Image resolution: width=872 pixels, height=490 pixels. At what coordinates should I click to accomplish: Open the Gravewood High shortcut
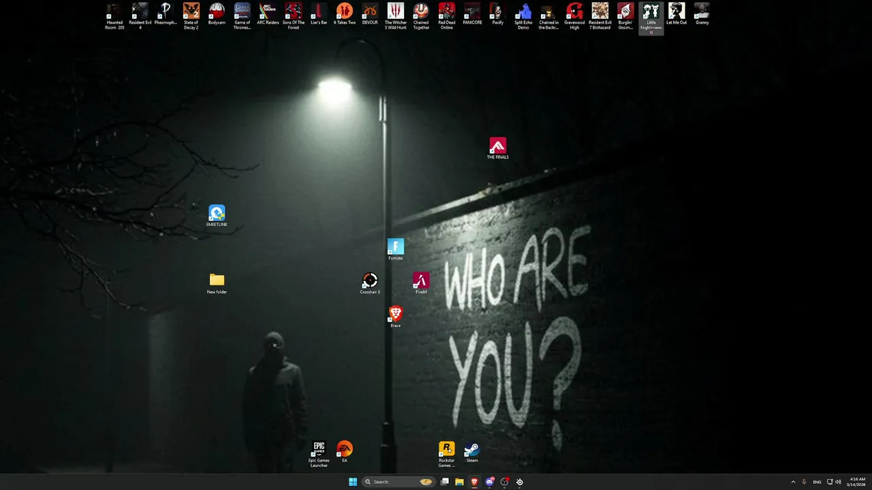coord(574,16)
